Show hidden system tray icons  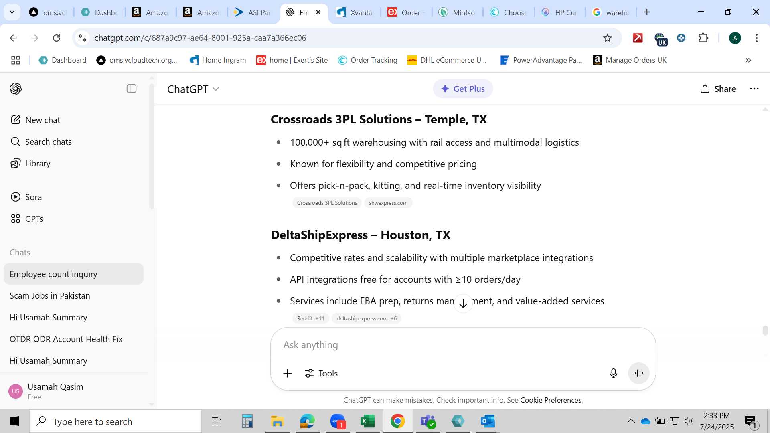pos(631,421)
